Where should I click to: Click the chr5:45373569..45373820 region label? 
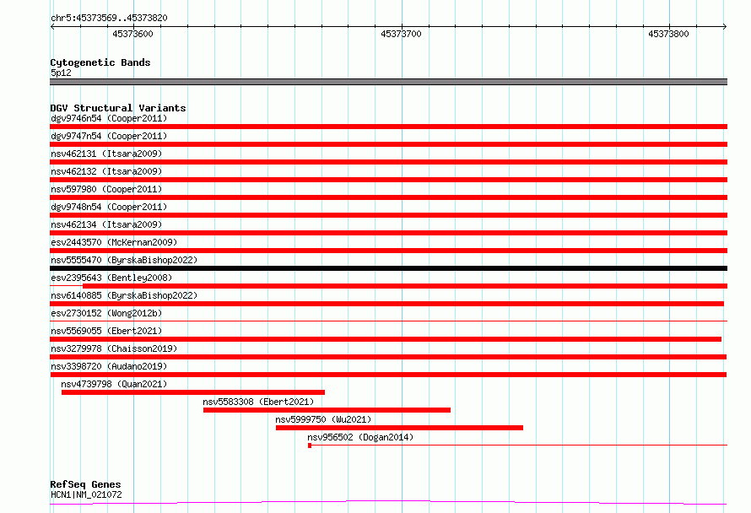coord(109,19)
